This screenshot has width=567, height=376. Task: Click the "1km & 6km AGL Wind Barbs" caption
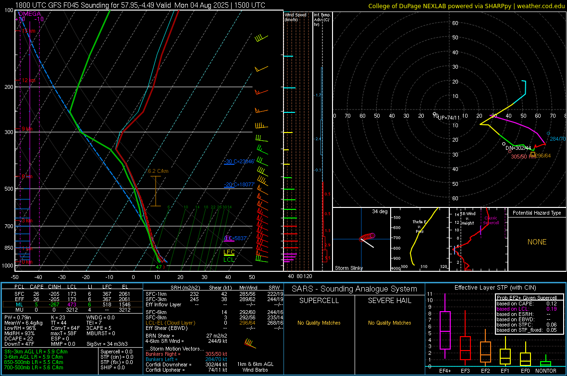point(255,367)
